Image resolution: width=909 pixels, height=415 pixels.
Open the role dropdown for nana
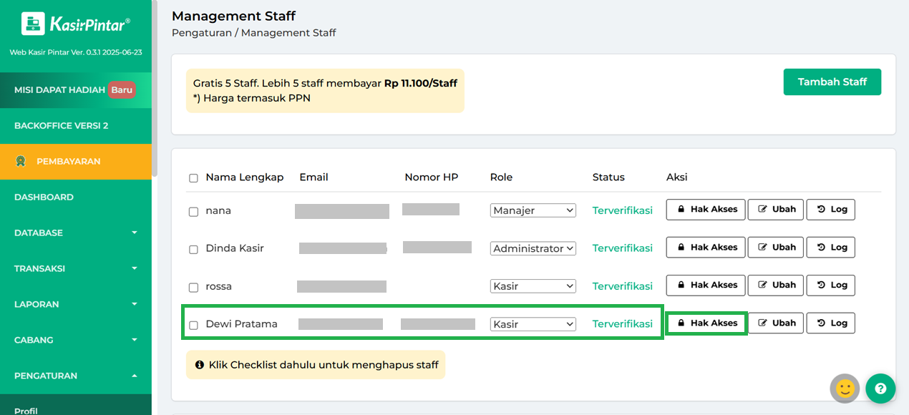(x=533, y=210)
